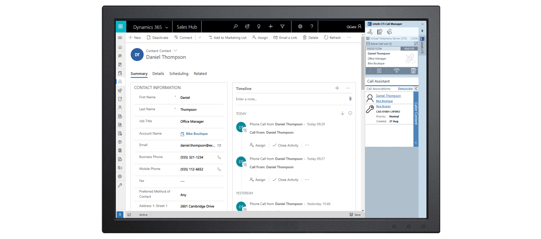Open call history icon in intelli-CTi
The image size is (541, 239).
pyautogui.click(x=380, y=32)
